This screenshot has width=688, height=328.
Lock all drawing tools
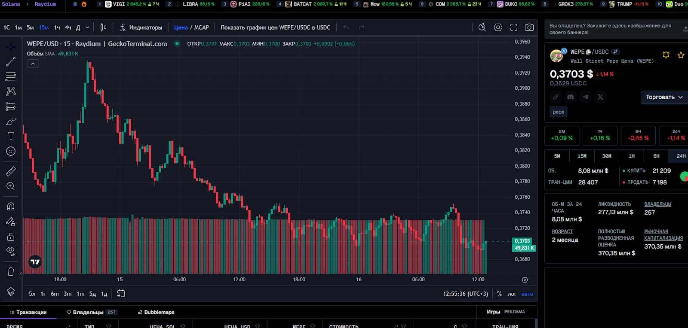11,237
